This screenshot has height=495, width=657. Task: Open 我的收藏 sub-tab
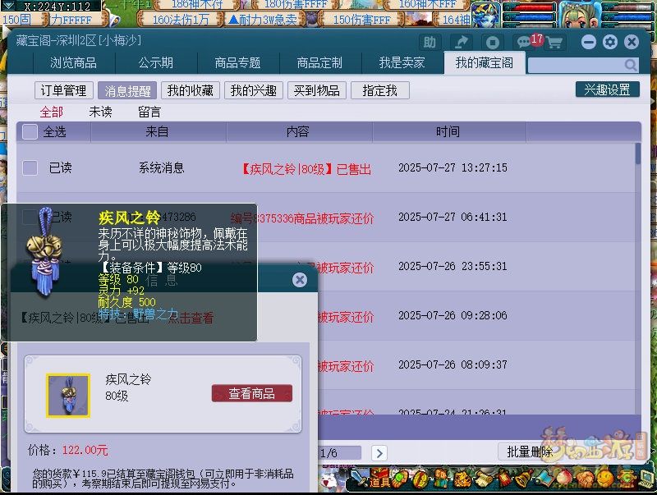point(191,90)
